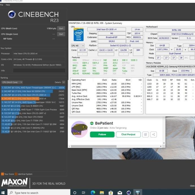Click the horizontal scrollbar thumb in the seller window
The height and width of the screenshot is (195, 195).
(94, 146)
